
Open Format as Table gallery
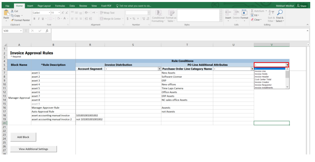tap(171, 16)
